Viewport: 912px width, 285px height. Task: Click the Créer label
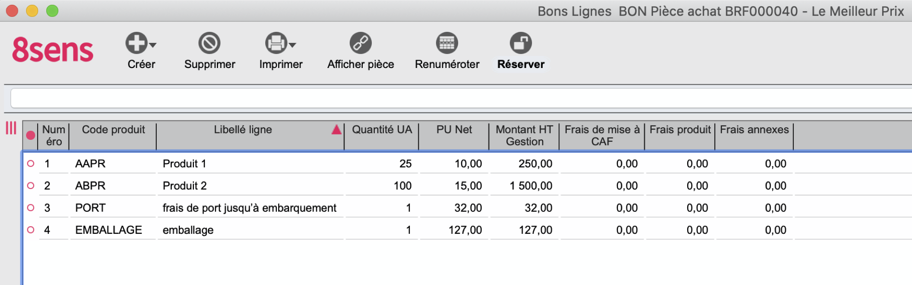tap(141, 64)
